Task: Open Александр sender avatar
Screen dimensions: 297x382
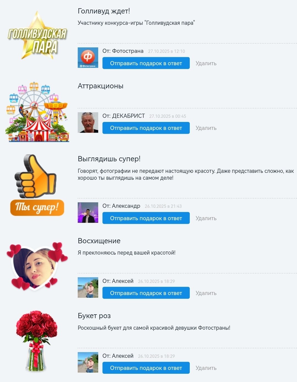Action: pyautogui.click(x=88, y=212)
